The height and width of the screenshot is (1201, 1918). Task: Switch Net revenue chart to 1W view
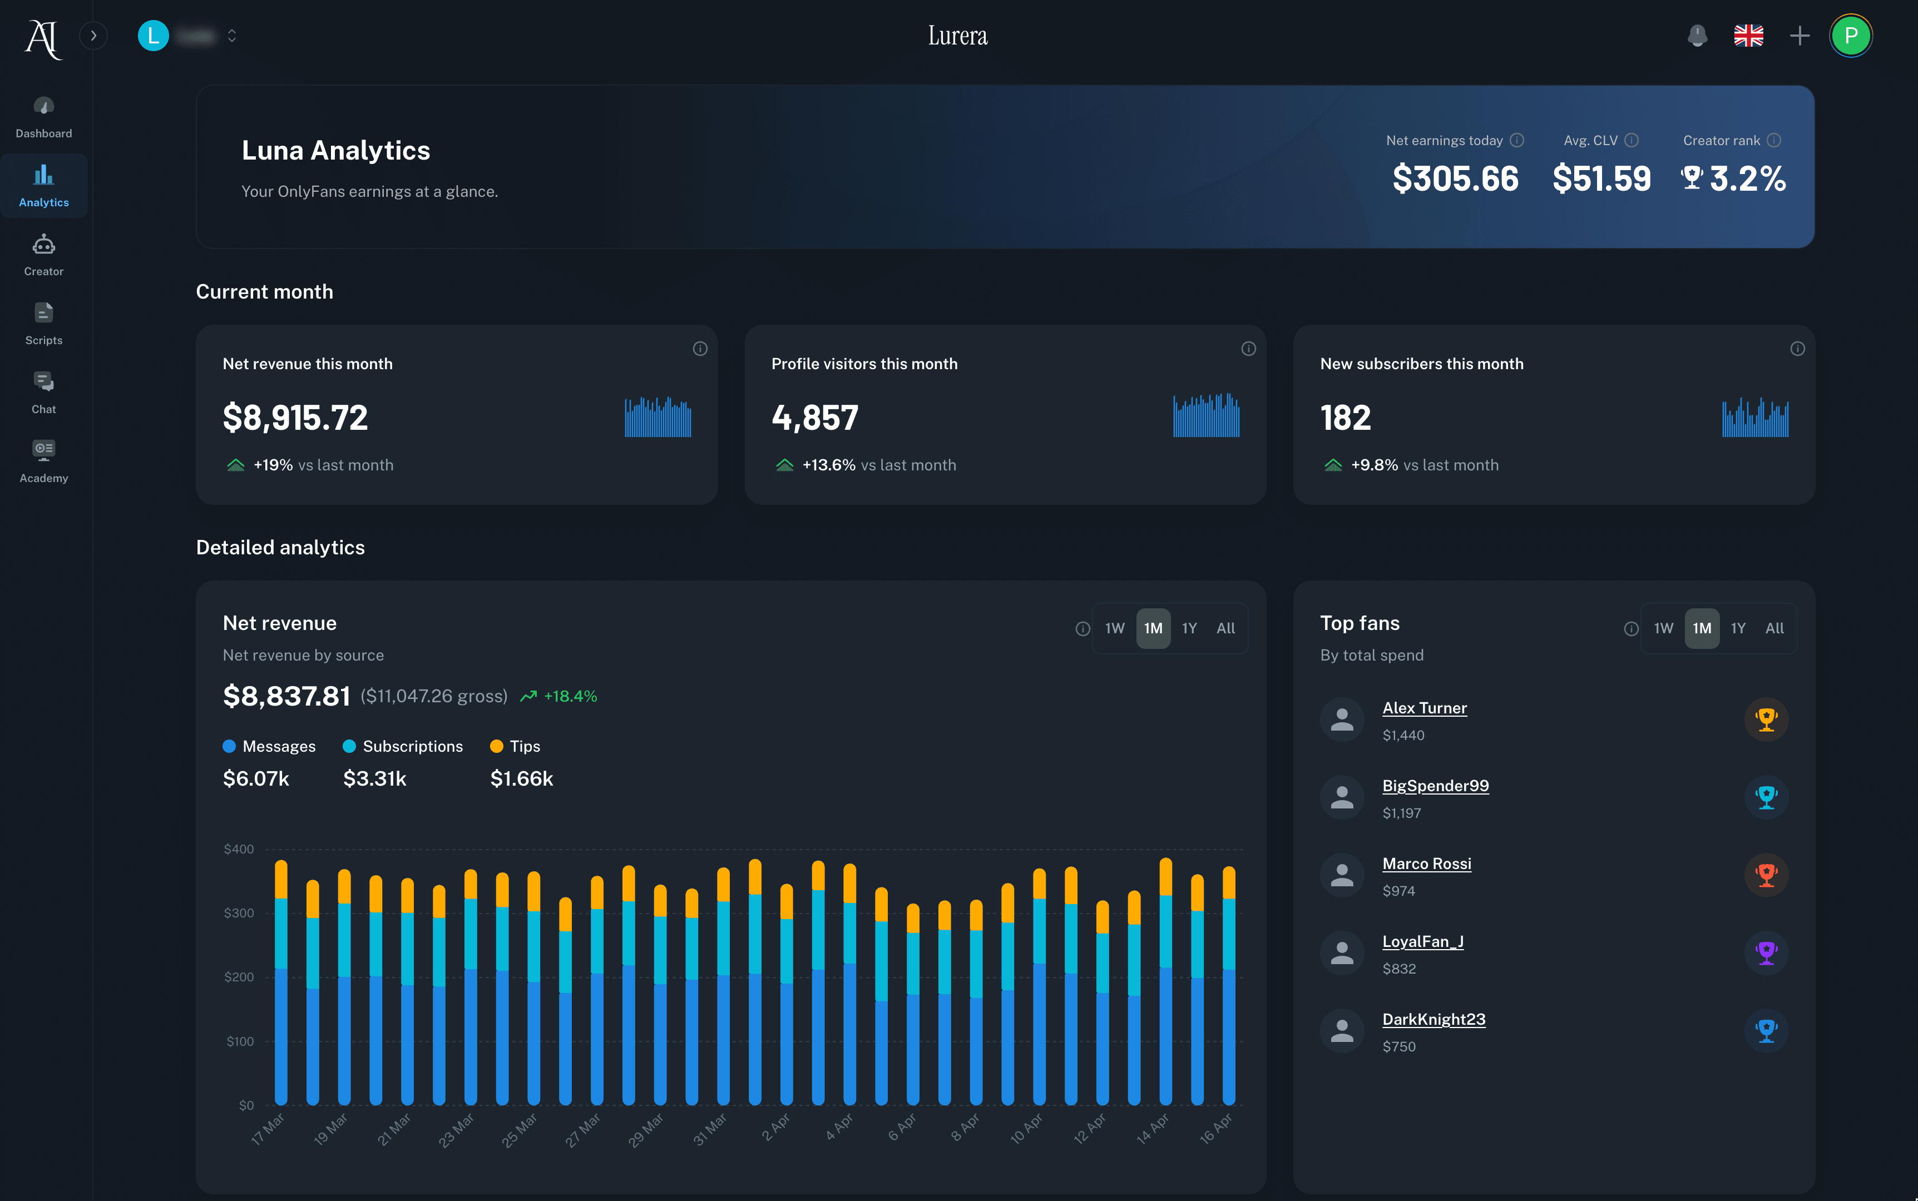pyautogui.click(x=1115, y=628)
